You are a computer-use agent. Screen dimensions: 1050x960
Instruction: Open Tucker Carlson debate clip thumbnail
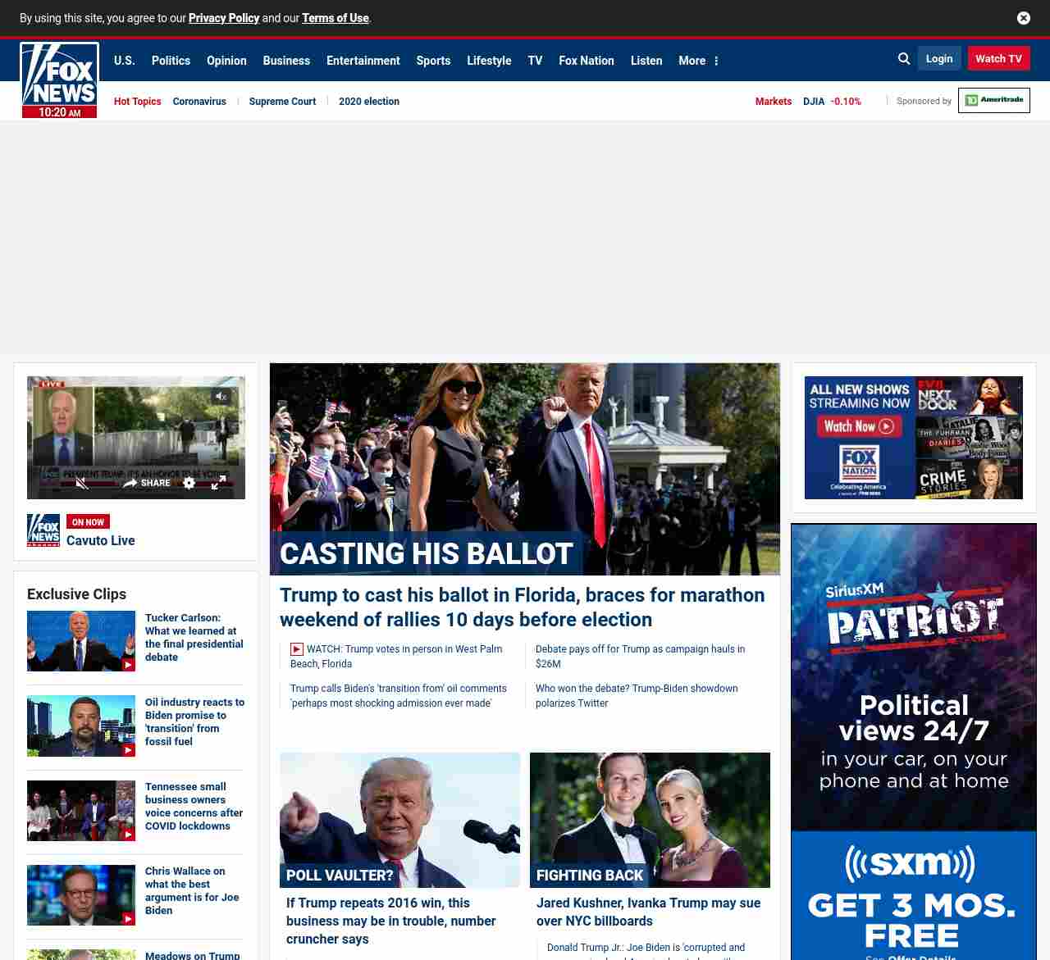[x=80, y=641]
